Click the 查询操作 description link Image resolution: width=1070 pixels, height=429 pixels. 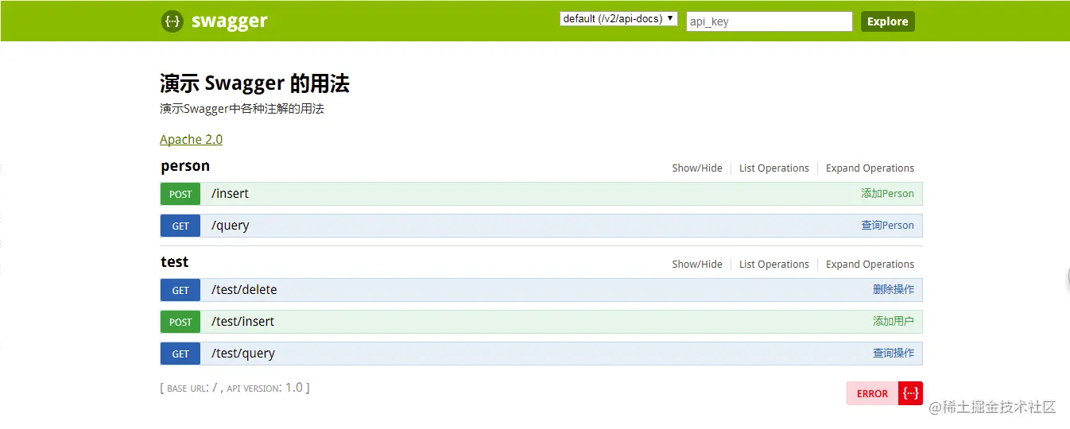pyautogui.click(x=894, y=353)
